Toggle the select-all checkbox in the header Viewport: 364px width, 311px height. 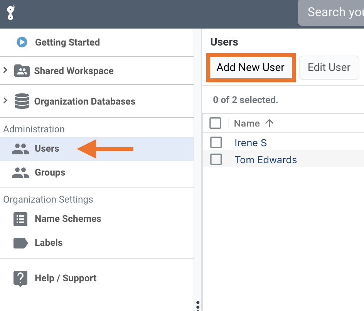click(x=215, y=123)
